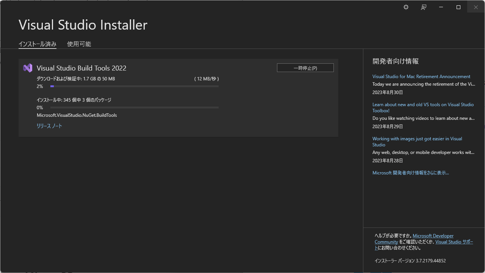Click the send feedback icon

424,7
